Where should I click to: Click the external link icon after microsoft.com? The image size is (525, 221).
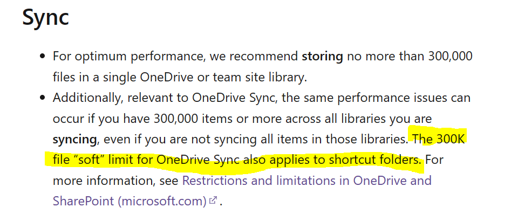pyautogui.click(x=213, y=201)
